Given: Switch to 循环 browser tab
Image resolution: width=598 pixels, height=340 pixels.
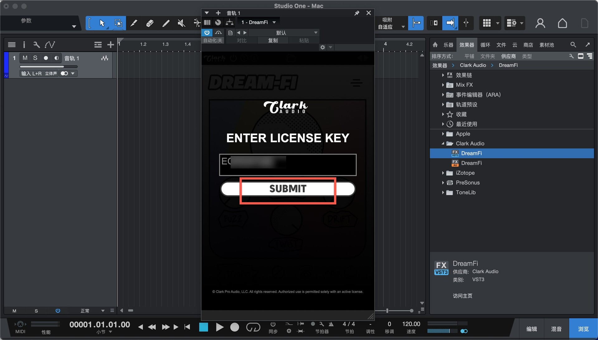Looking at the screenshot, I should pos(485,45).
